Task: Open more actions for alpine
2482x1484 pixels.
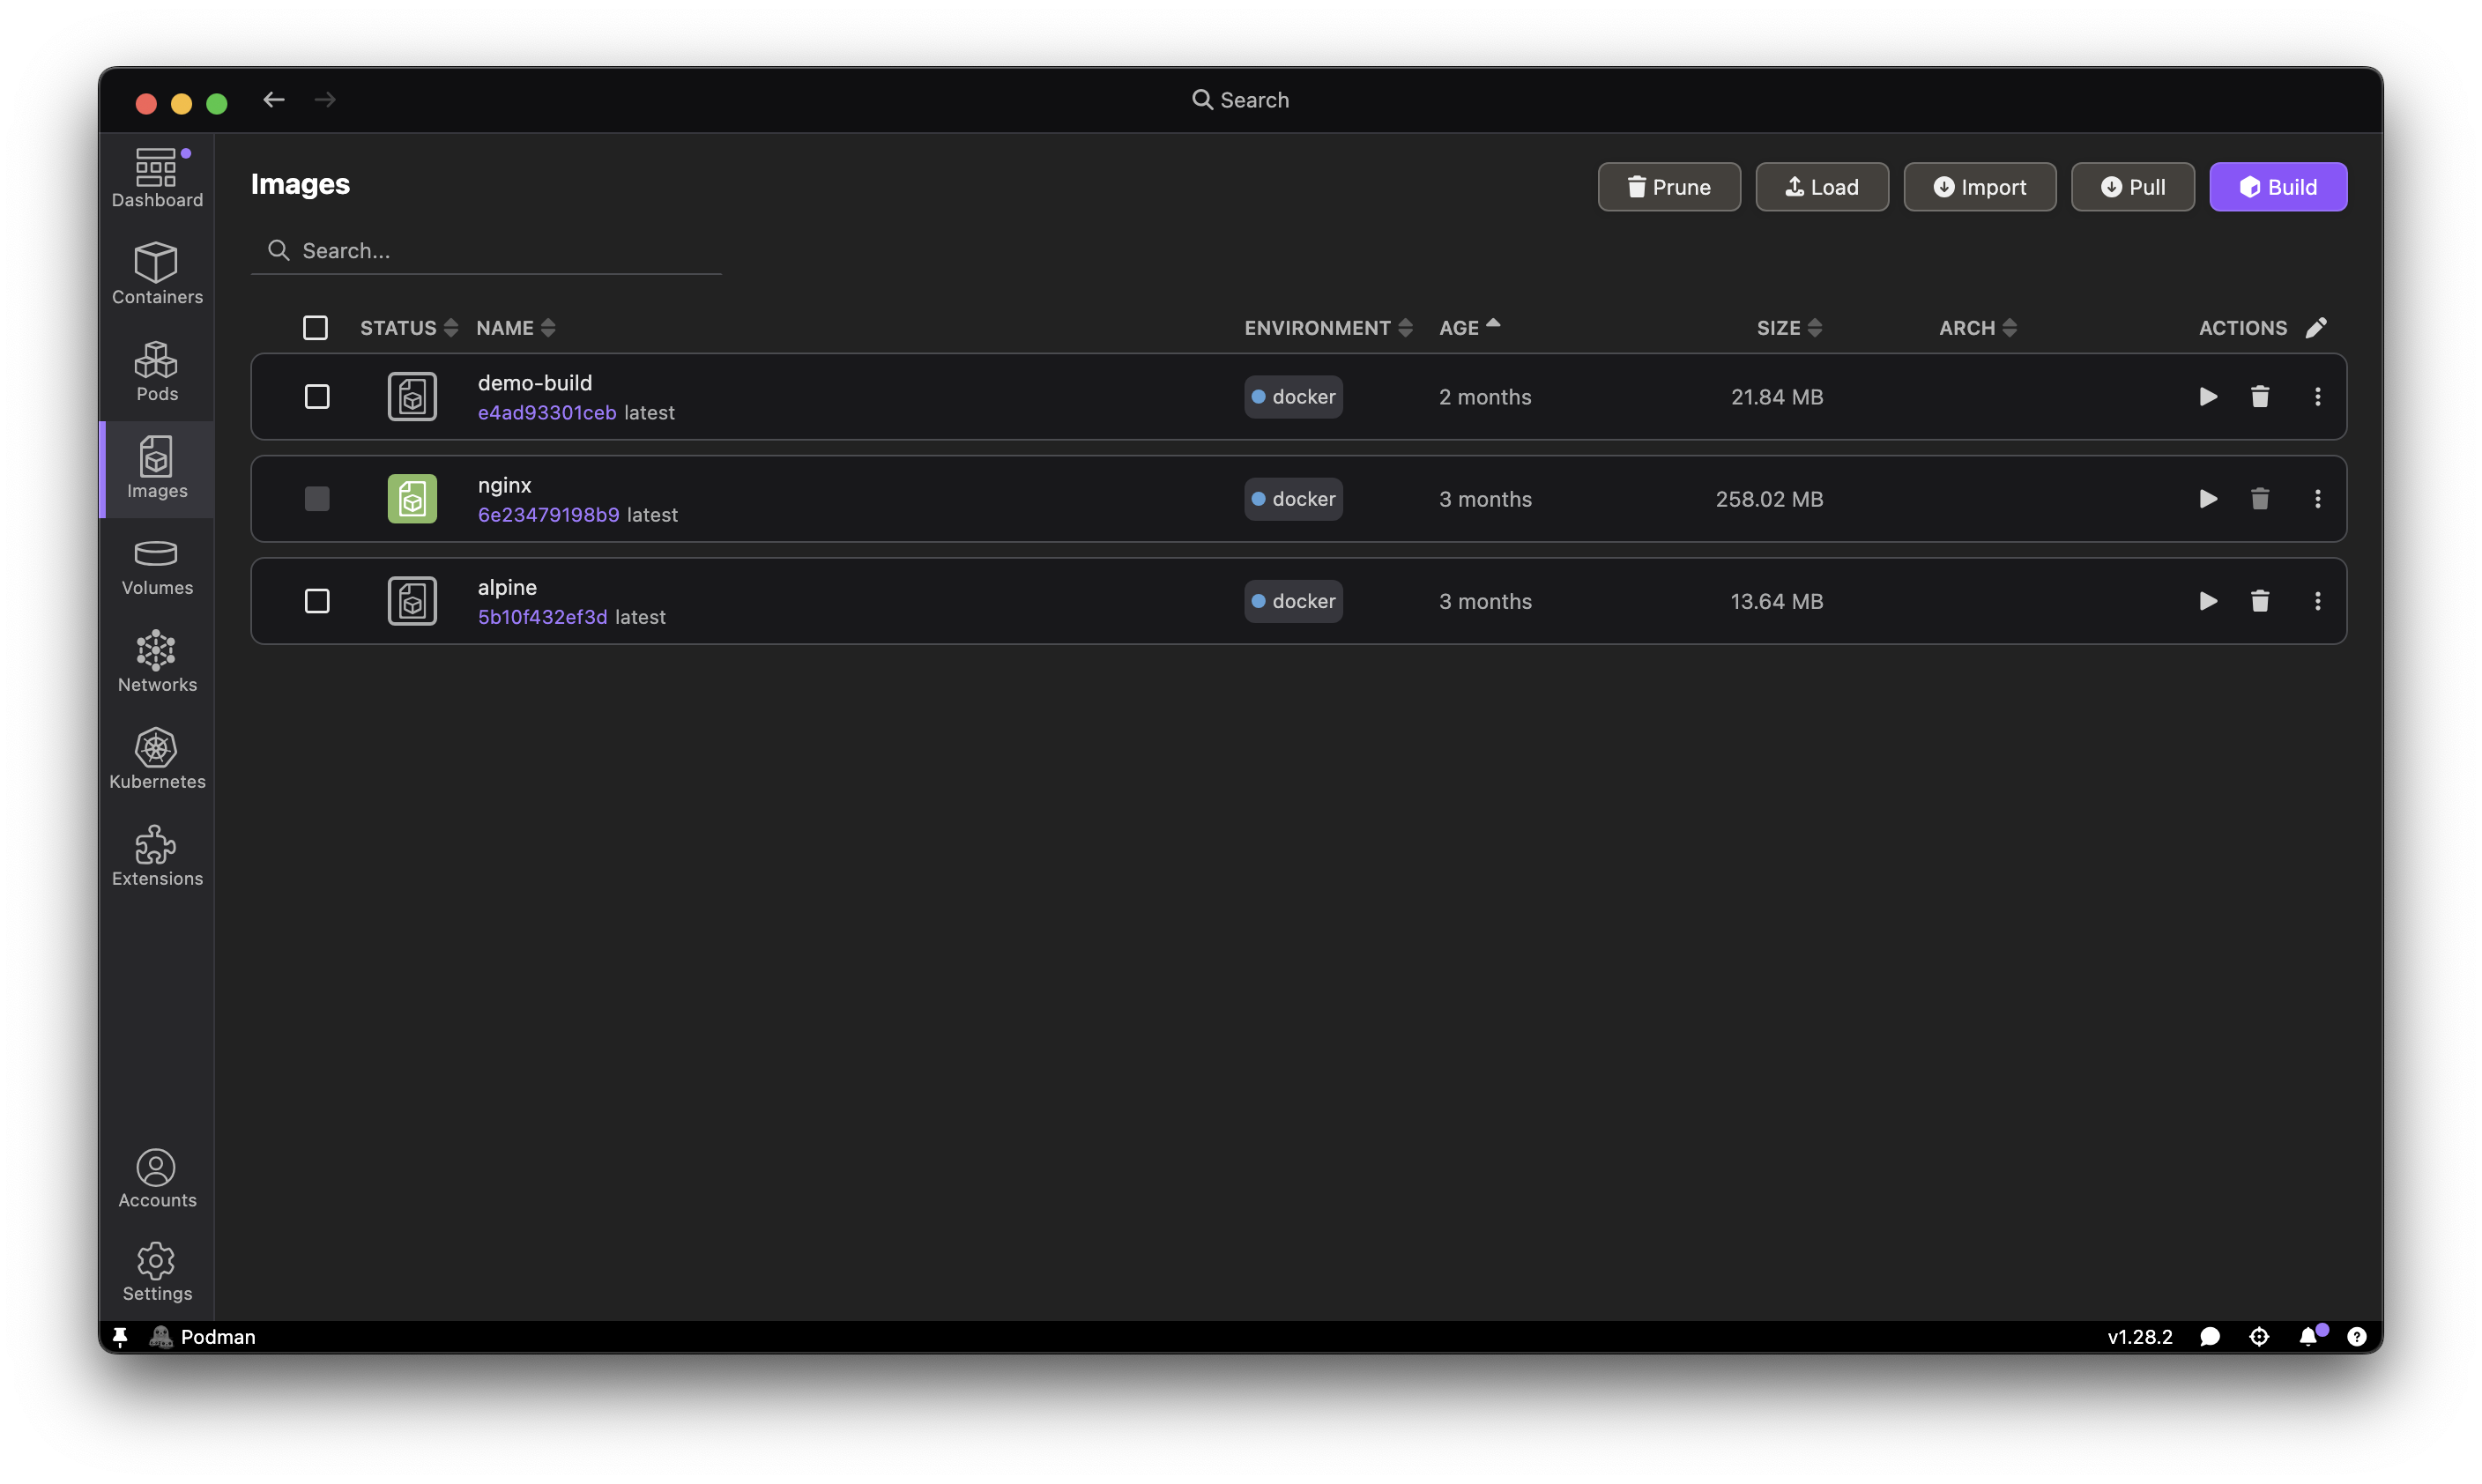Action: click(2317, 600)
